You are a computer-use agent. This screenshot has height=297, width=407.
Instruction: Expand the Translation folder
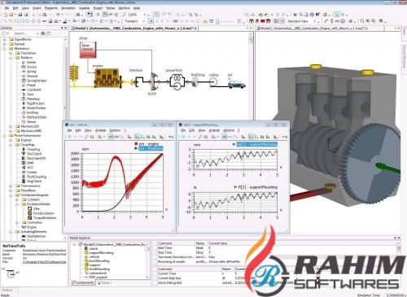pos(11,53)
